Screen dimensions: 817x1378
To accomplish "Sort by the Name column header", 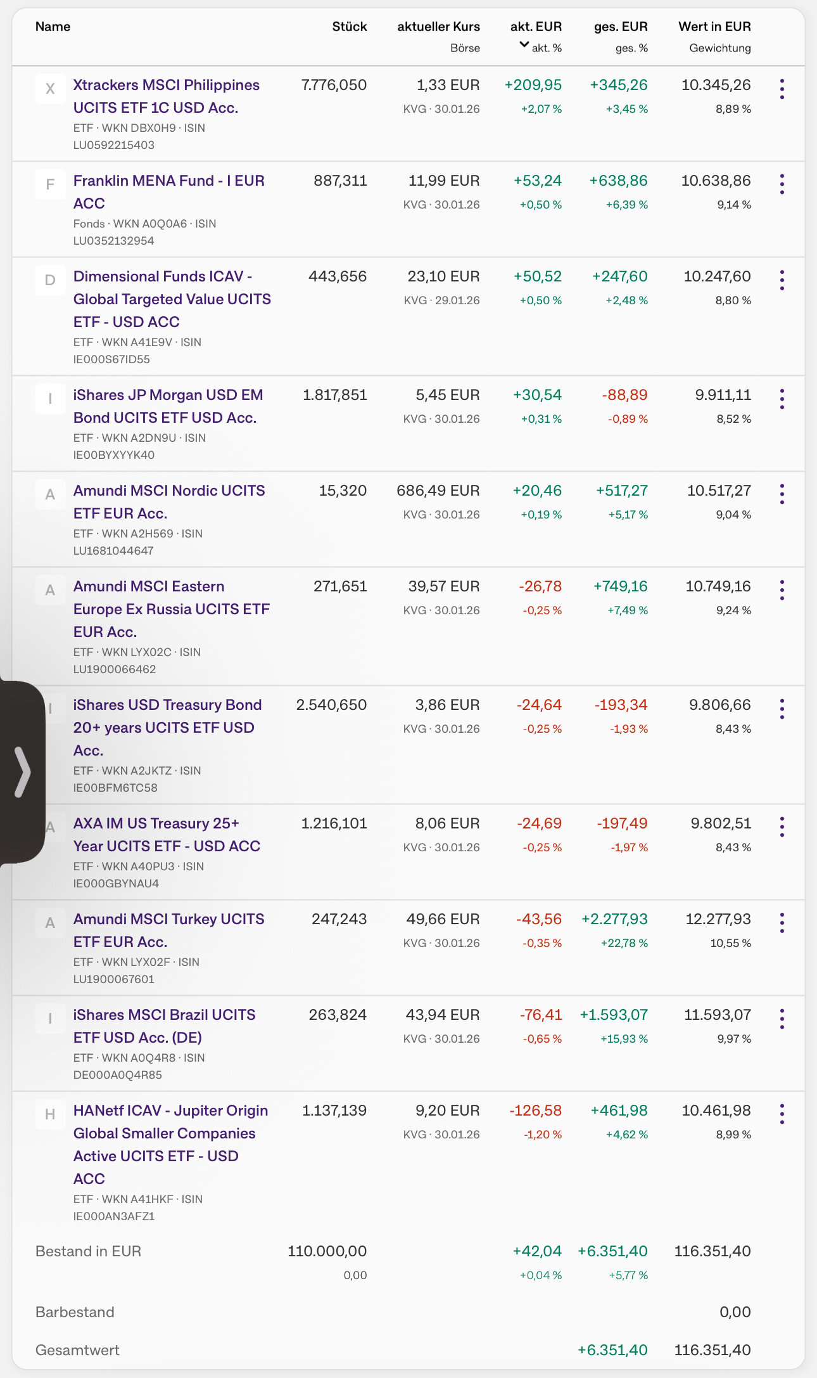I will [53, 27].
